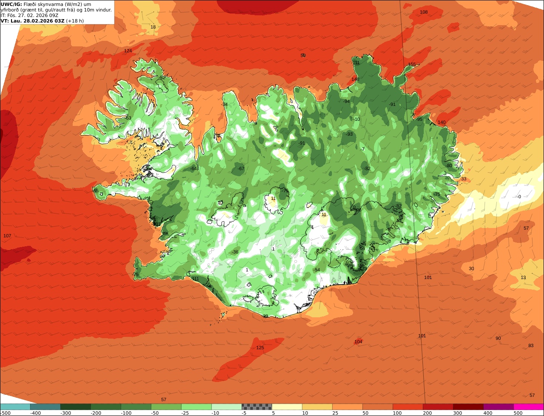Click the map value '53' in the Westfjords
This screenshot has width=544, height=416.
point(129,118)
